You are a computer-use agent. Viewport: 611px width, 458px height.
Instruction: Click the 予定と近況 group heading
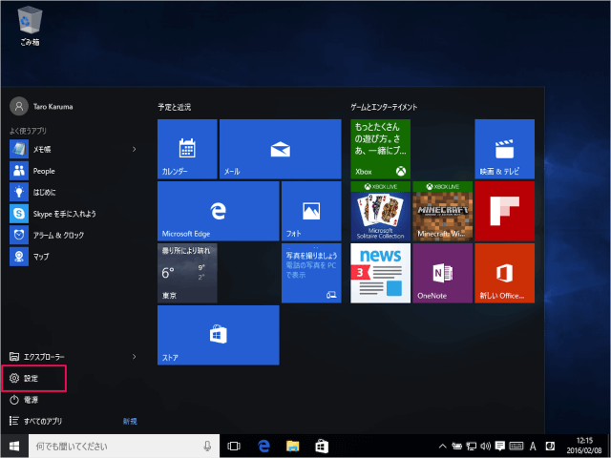(174, 107)
